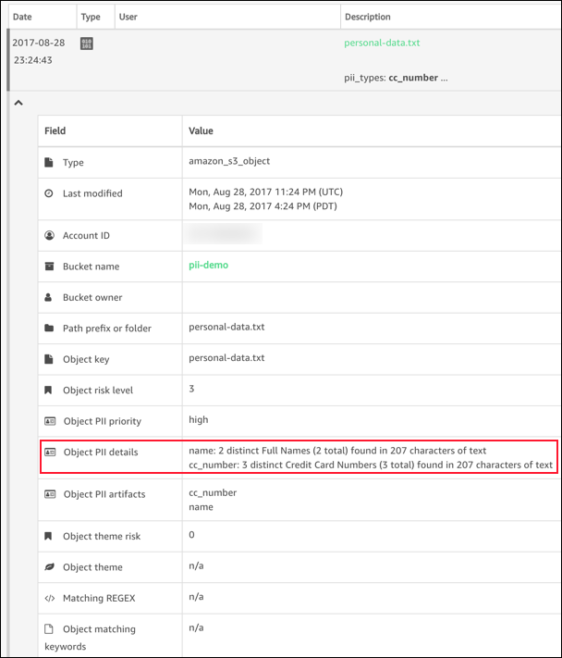
Task: Select personal-data.txt in Path prefix row
Action: pyautogui.click(x=226, y=327)
